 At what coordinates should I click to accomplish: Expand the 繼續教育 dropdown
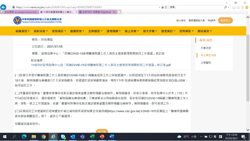pos(77,31)
